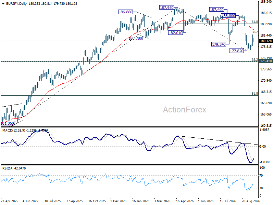274x205 pixels.
Task: Click the RSI 70 level axis label
Action: pos(261,176)
